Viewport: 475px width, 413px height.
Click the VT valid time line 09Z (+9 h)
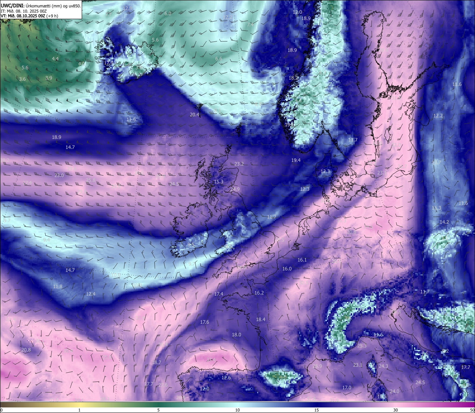tap(29, 16)
